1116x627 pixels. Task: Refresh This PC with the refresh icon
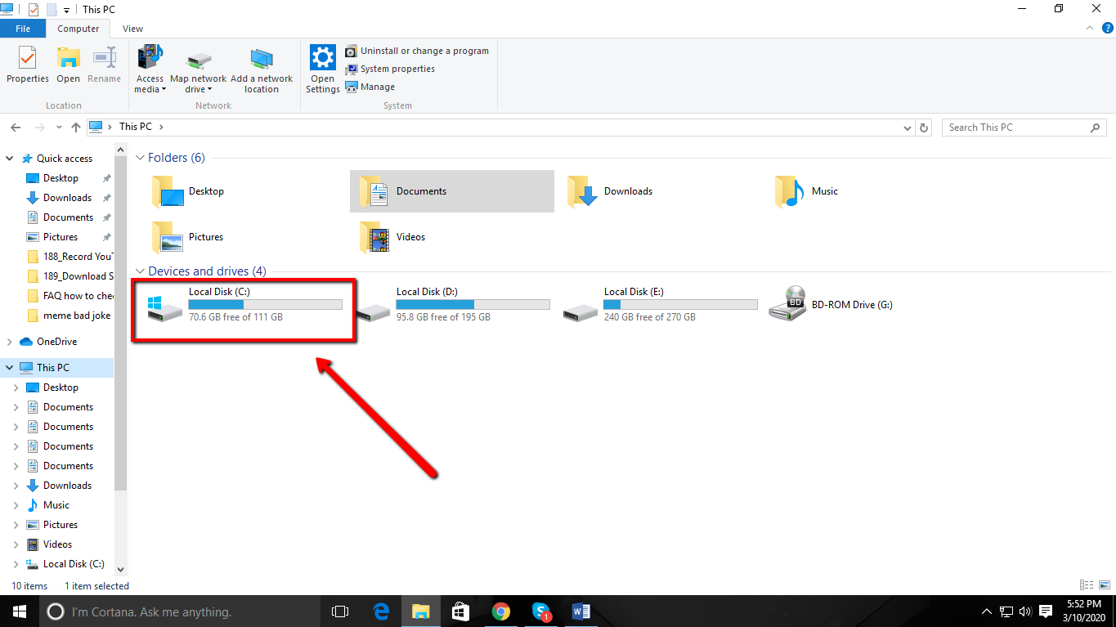click(x=923, y=127)
